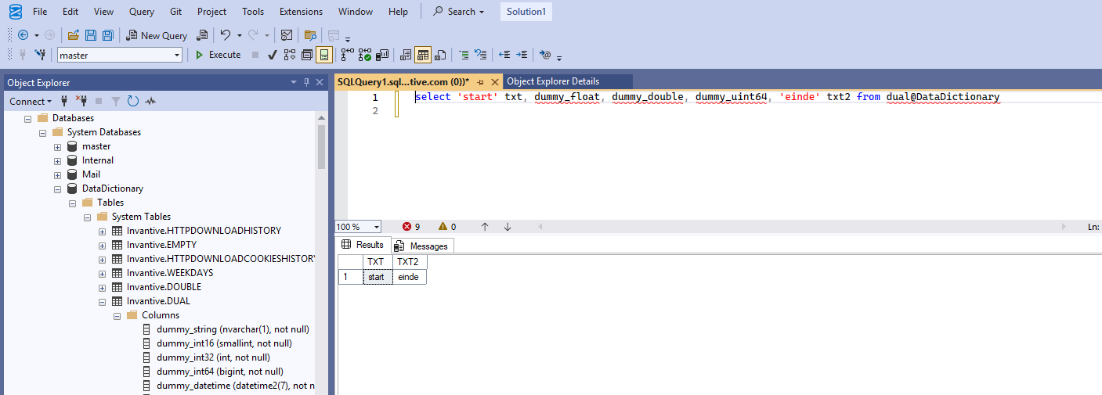Switch to the Messages tab

pyautogui.click(x=423, y=246)
